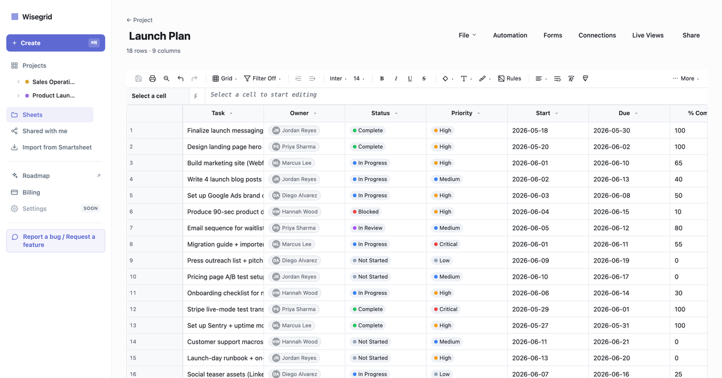Open the fill color bucket tool
Screen dimensions: 722x378
447,78
